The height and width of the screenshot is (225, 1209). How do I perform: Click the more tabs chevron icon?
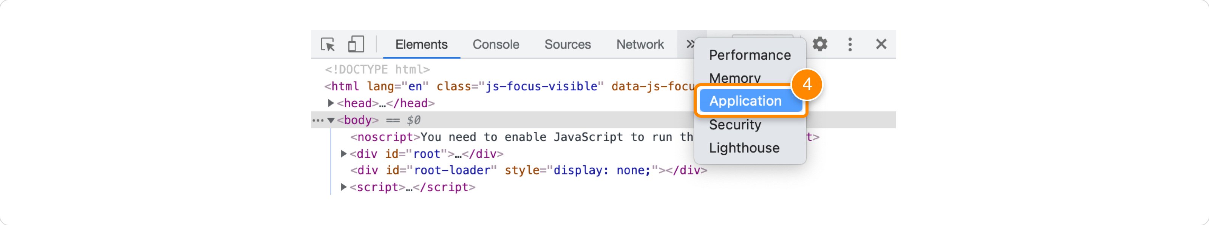click(x=690, y=44)
